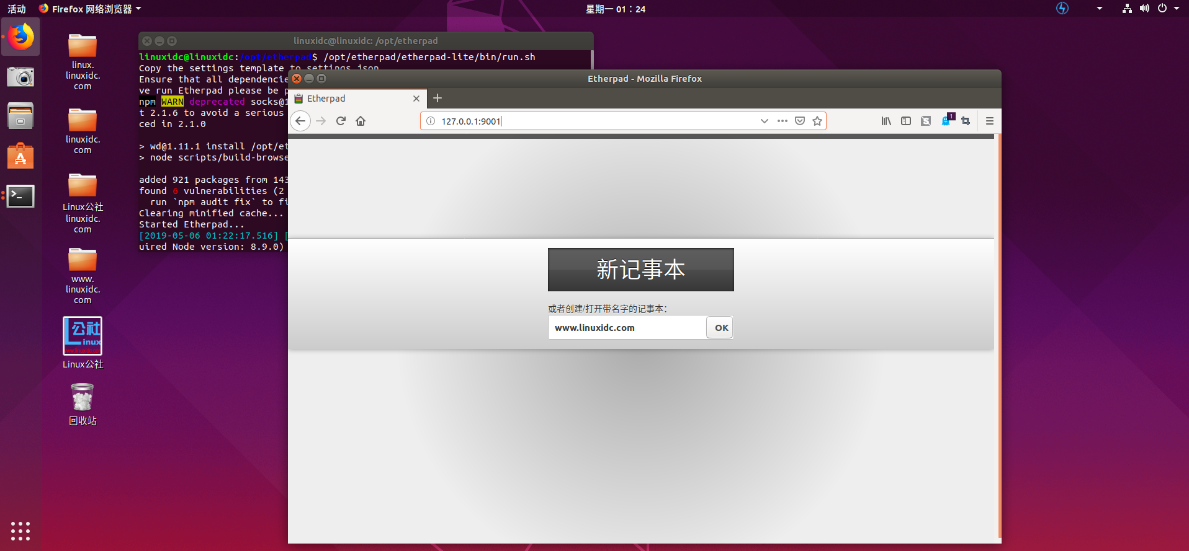Image resolution: width=1189 pixels, height=551 pixels.
Task: Save page to Pocket icon
Action: pyautogui.click(x=800, y=121)
